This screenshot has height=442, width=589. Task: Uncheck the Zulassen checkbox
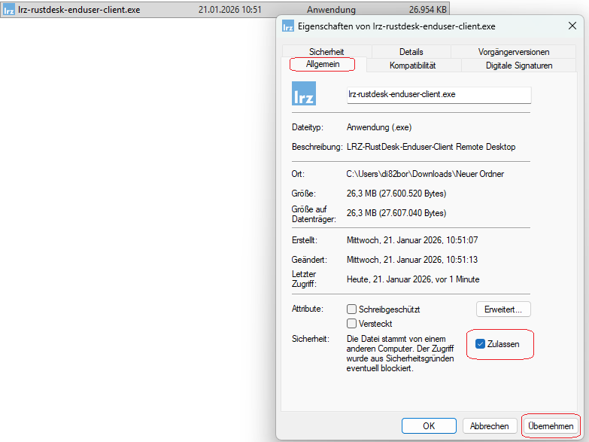coord(481,344)
